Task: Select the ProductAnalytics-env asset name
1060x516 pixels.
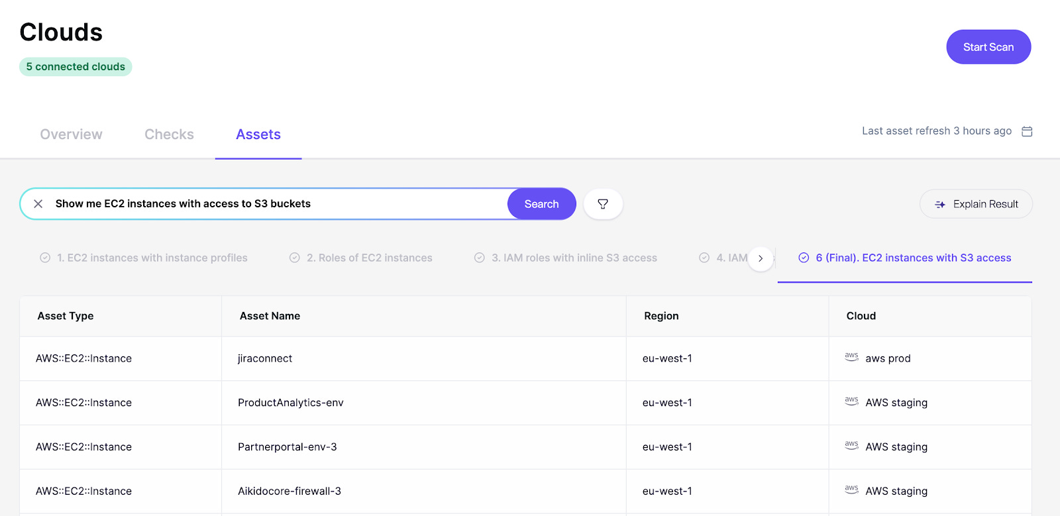Action: 291,403
